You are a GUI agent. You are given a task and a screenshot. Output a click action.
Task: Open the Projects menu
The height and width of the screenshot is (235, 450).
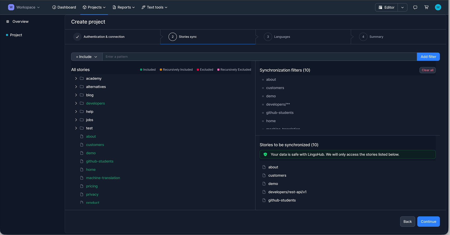click(x=94, y=7)
